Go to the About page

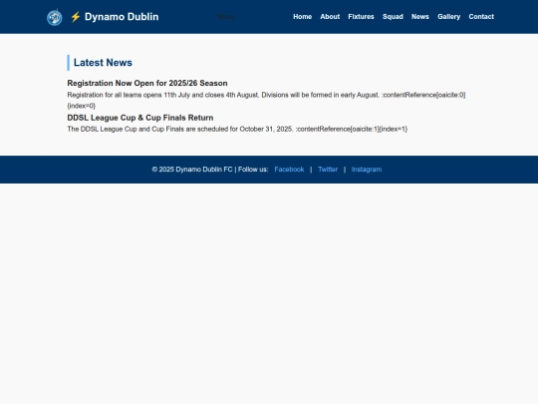click(330, 17)
